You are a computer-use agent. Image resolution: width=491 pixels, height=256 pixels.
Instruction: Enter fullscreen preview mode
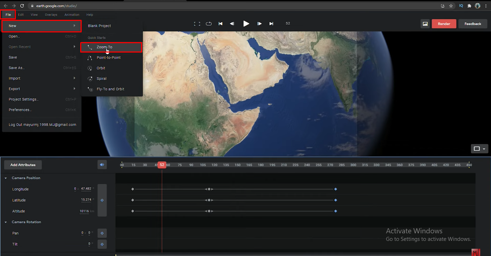197,24
